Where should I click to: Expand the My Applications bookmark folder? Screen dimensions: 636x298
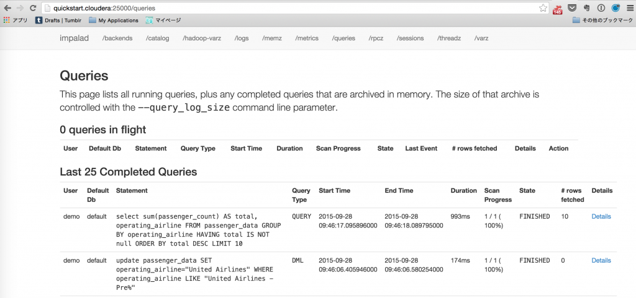coord(114,20)
